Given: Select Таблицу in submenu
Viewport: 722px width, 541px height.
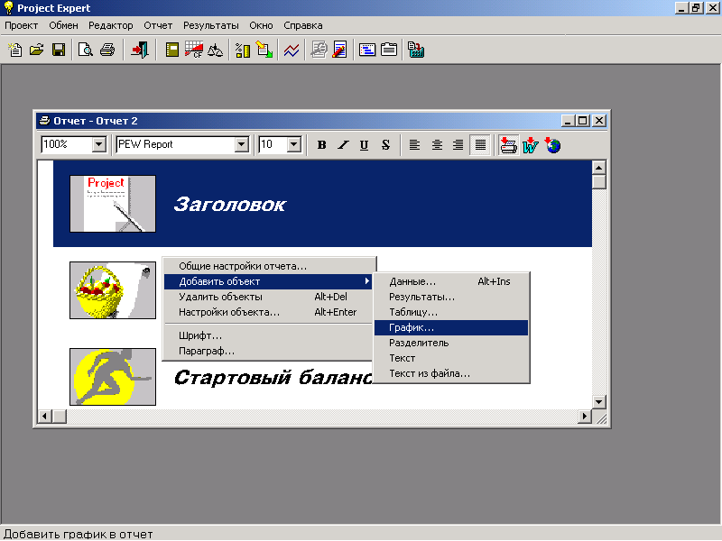Looking at the screenshot, I should (x=451, y=312).
